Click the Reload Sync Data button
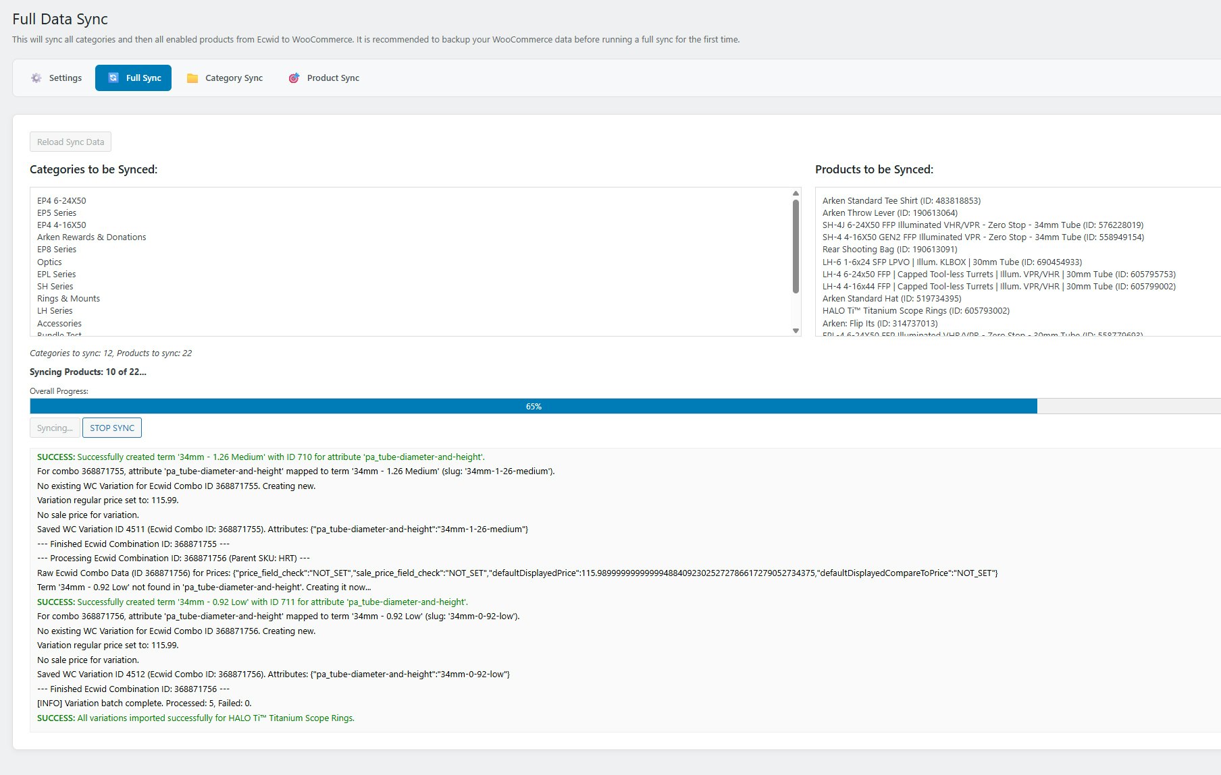Viewport: 1221px width, 775px height. pos(70,142)
